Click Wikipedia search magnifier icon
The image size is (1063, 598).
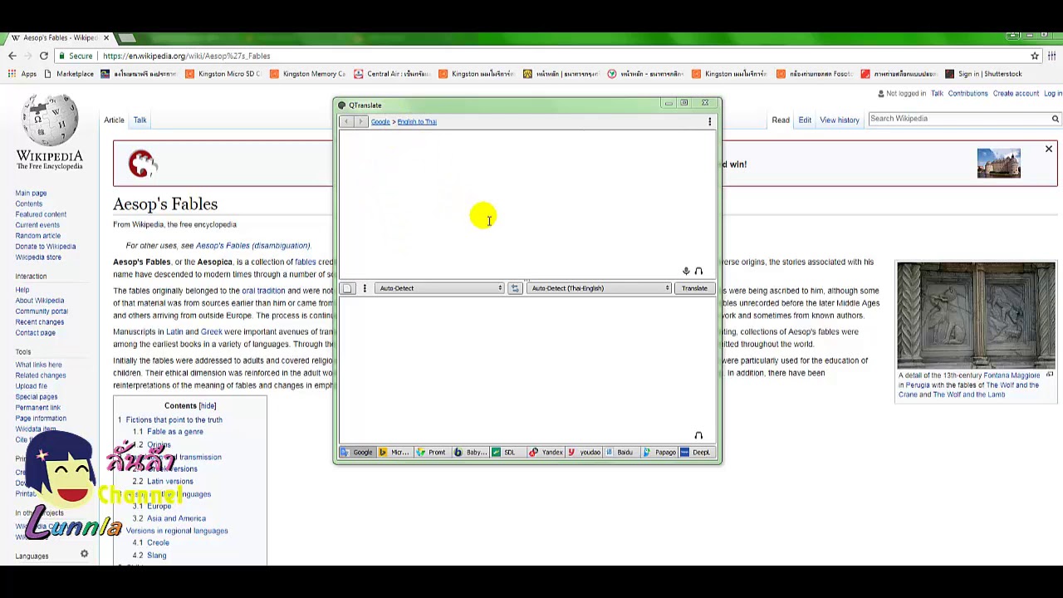1056,119
